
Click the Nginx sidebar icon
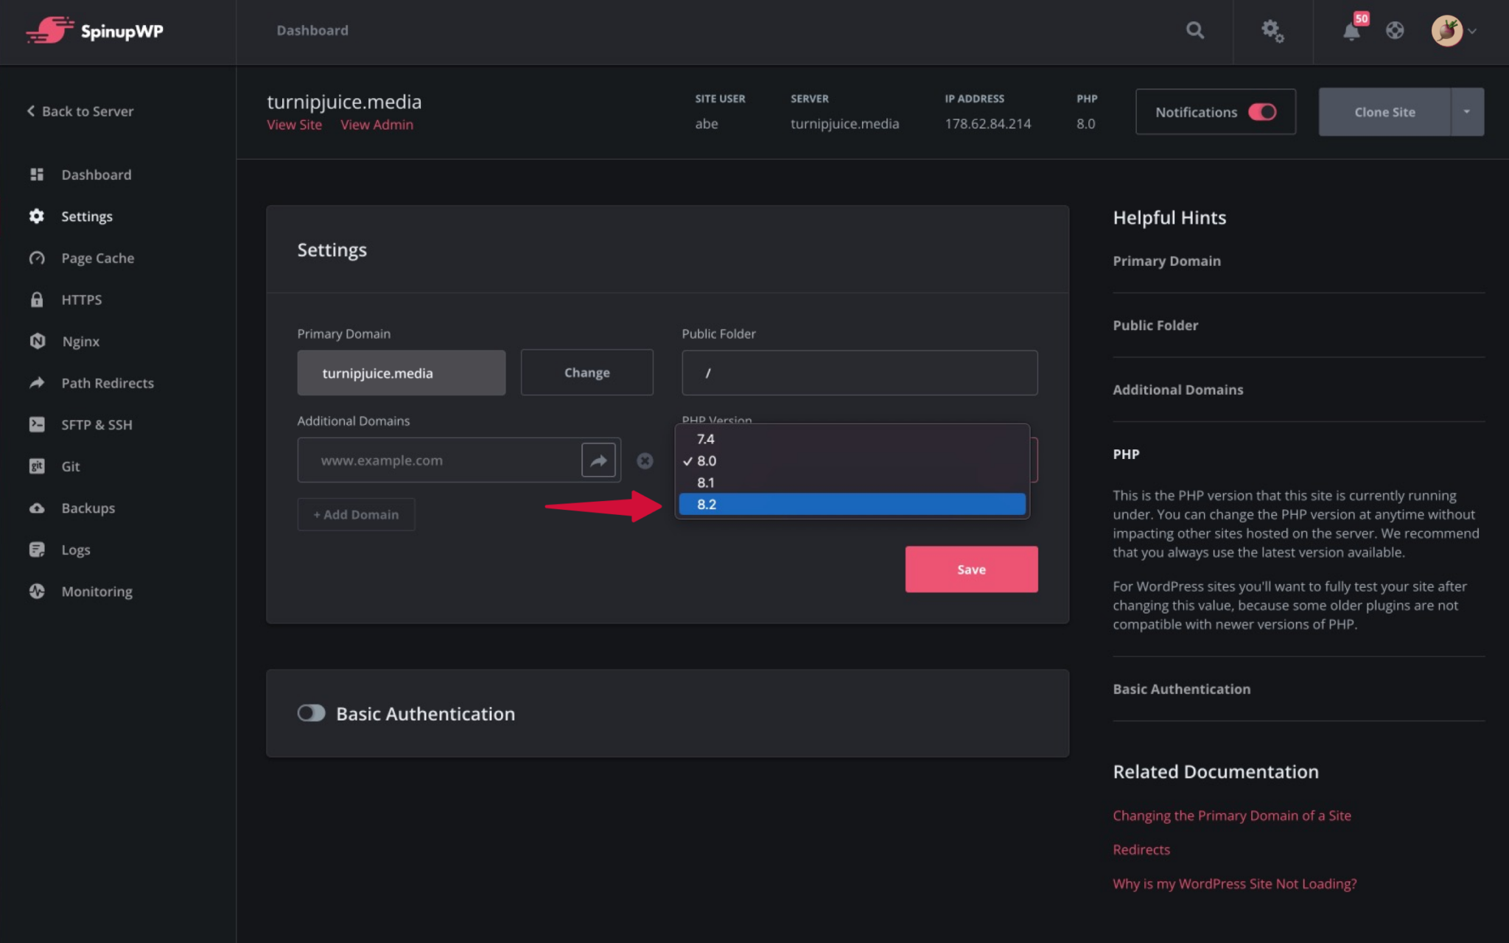point(37,341)
